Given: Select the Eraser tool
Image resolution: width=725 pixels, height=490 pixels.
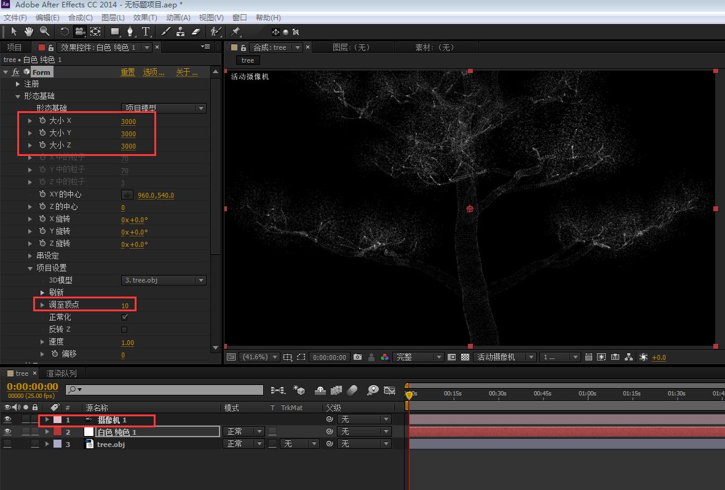Looking at the screenshot, I should click(196, 31).
